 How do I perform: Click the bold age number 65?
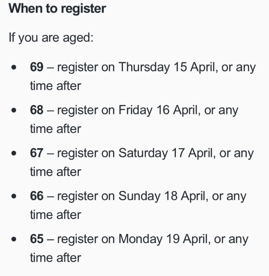click(x=37, y=239)
